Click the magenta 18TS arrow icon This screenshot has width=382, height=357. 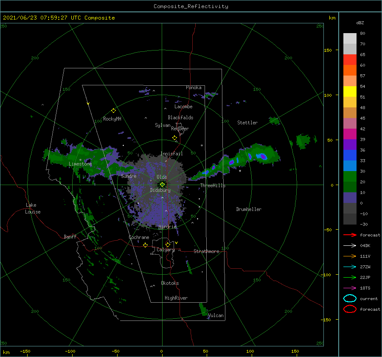(x=350, y=288)
